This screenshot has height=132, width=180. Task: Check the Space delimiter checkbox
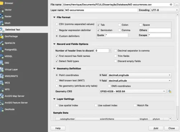click(140, 25)
